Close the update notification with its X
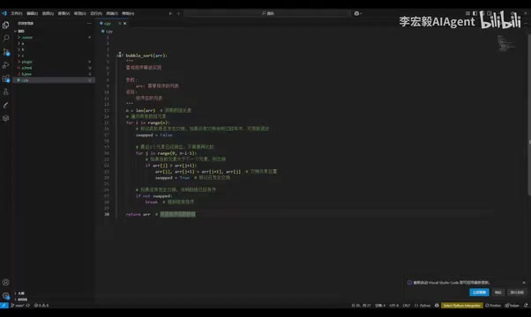The height and width of the screenshot is (317, 531). [524, 283]
